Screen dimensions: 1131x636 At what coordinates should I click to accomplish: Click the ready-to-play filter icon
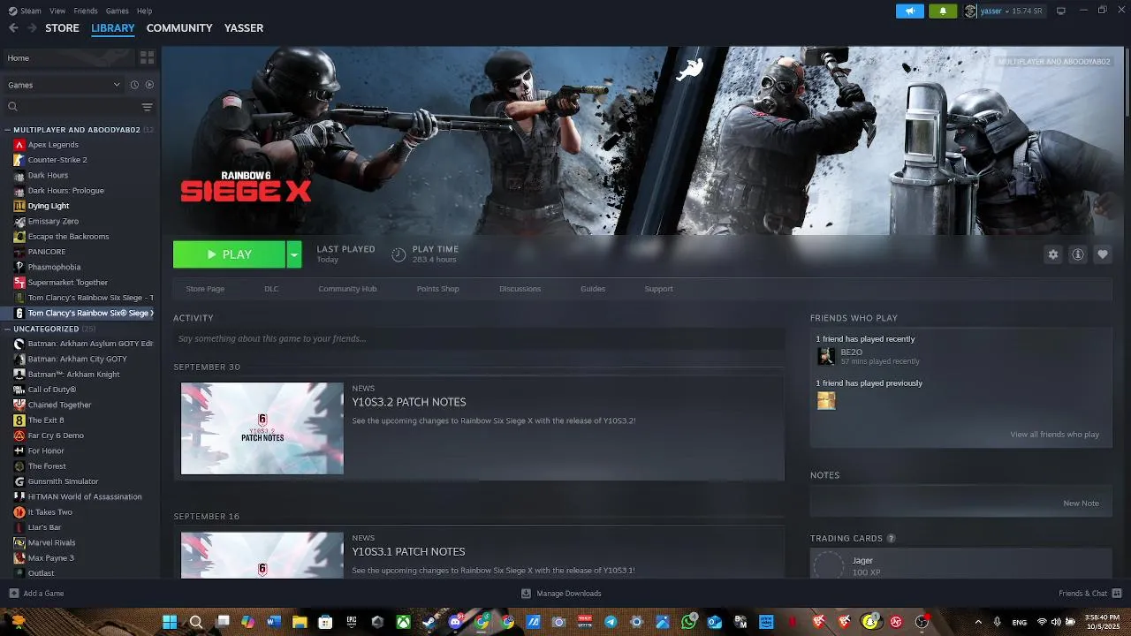point(149,85)
